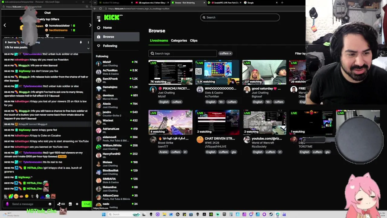Open pinned message three-dot options
This screenshot has height=218, width=387.
click(88, 42)
